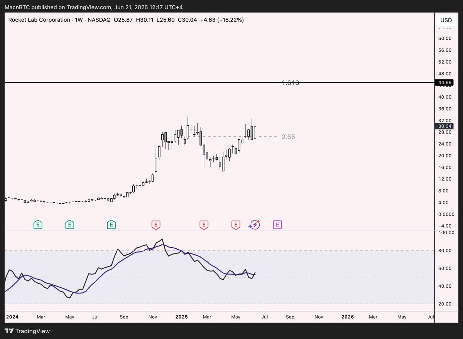Click the purple lightning news event icon

pos(254,224)
